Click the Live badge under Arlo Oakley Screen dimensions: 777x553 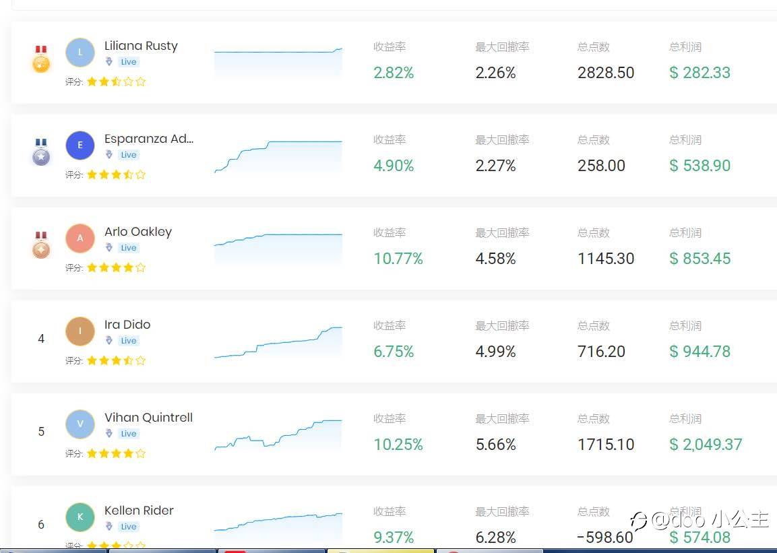tap(128, 248)
